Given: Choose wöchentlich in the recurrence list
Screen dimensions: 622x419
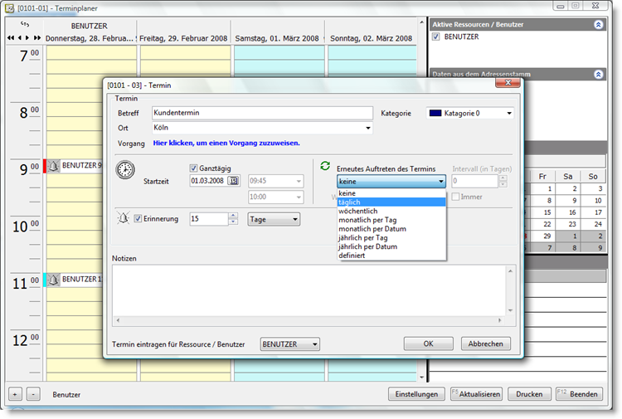Looking at the screenshot, I should [x=391, y=211].
